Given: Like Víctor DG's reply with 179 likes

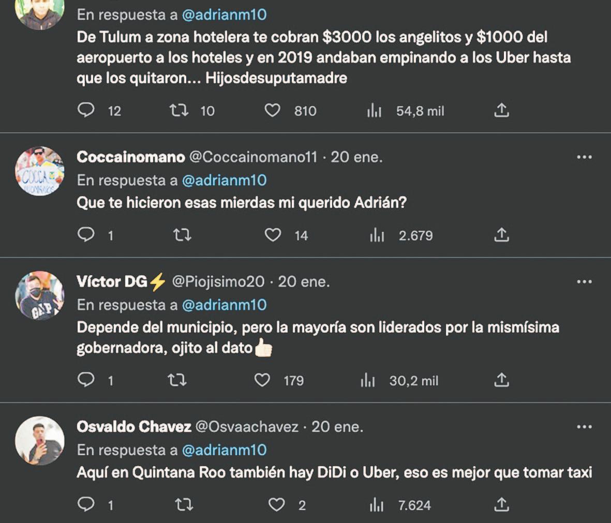Looking at the screenshot, I should (262, 381).
